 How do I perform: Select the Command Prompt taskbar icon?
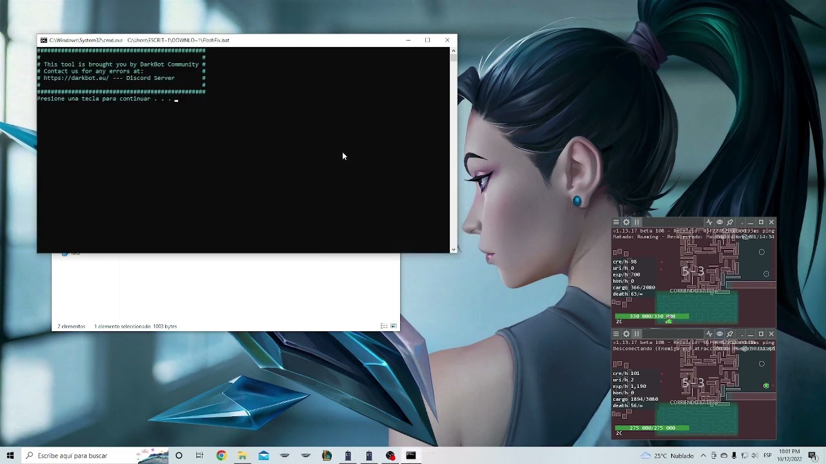[x=411, y=456]
